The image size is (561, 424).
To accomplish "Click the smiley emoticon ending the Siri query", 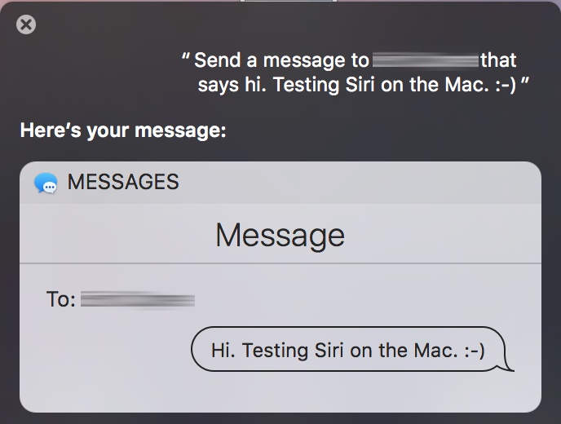I will coord(506,86).
